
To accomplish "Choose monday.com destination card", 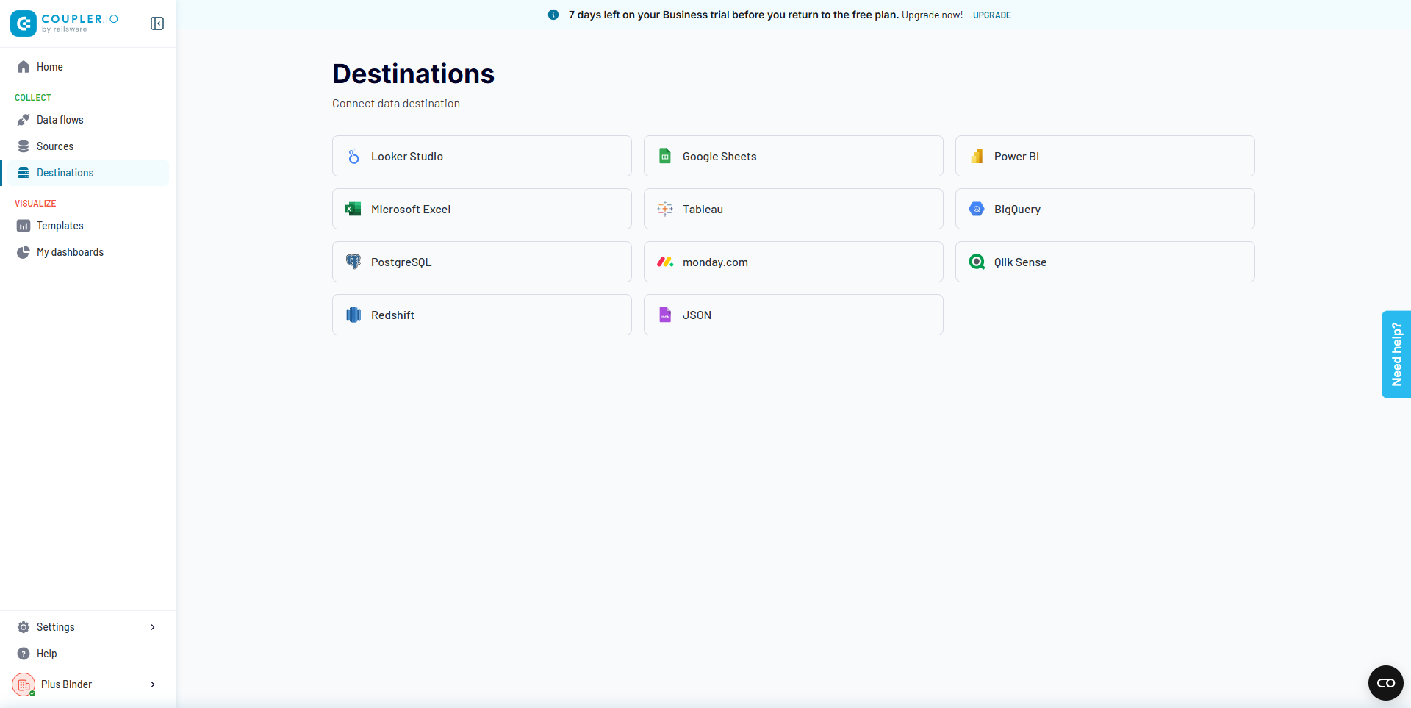I will (x=794, y=262).
